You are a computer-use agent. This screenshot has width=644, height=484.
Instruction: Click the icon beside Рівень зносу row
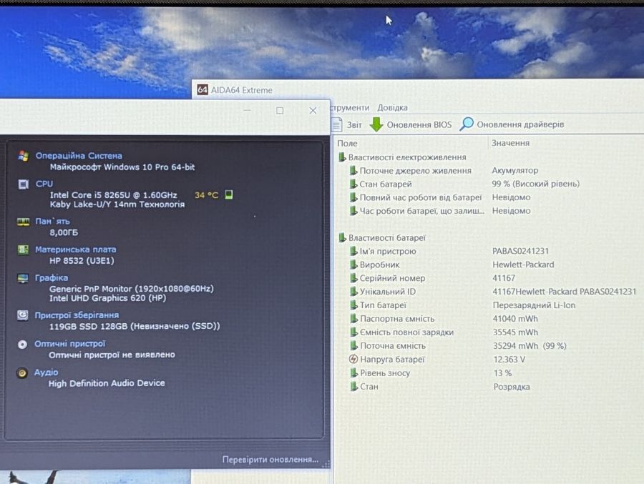[x=353, y=372]
